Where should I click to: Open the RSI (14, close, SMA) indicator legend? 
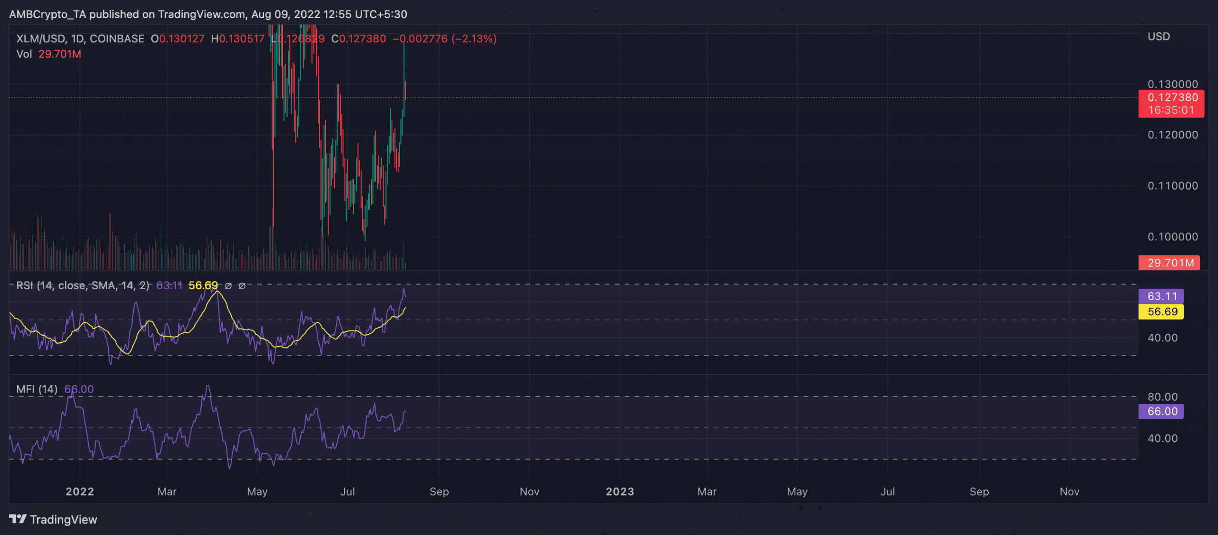pyautogui.click(x=83, y=285)
